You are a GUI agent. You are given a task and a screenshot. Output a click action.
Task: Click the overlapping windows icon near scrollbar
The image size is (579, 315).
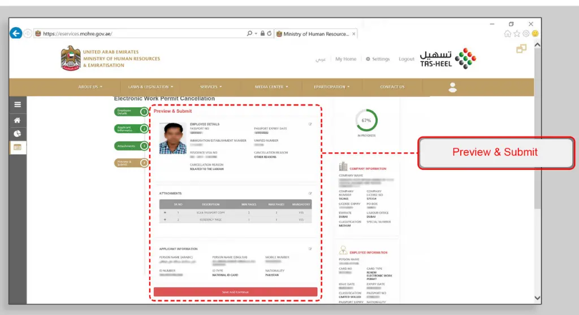(x=521, y=49)
